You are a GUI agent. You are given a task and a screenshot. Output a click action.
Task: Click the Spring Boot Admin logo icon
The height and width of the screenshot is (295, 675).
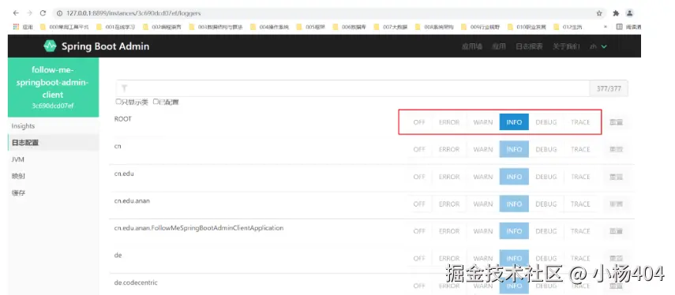click(x=50, y=46)
